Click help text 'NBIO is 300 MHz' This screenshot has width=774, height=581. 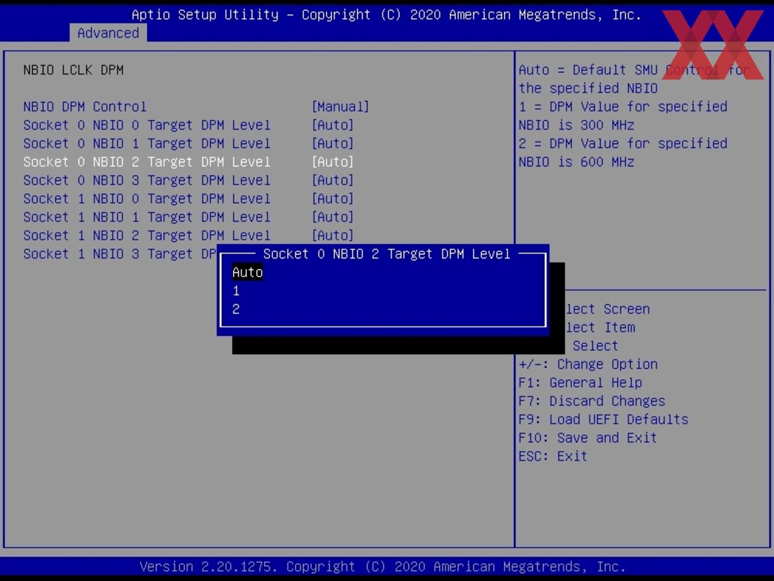(576, 125)
